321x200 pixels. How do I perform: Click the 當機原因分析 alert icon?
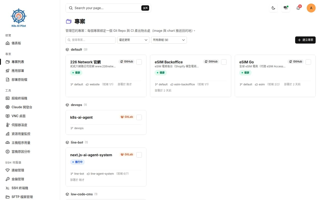coord(8,152)
